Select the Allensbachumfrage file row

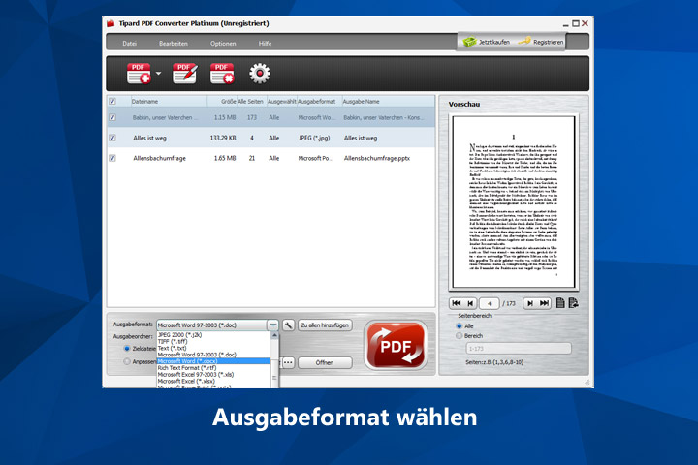pyautogui.click(x=271, y=158)
